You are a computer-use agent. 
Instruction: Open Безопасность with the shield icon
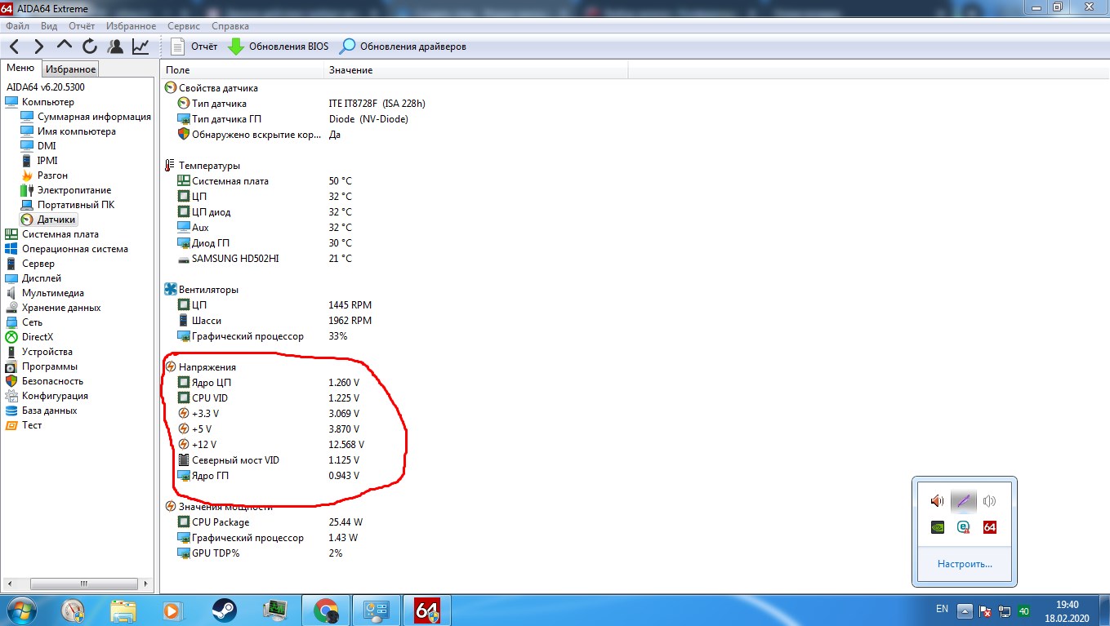45,381
